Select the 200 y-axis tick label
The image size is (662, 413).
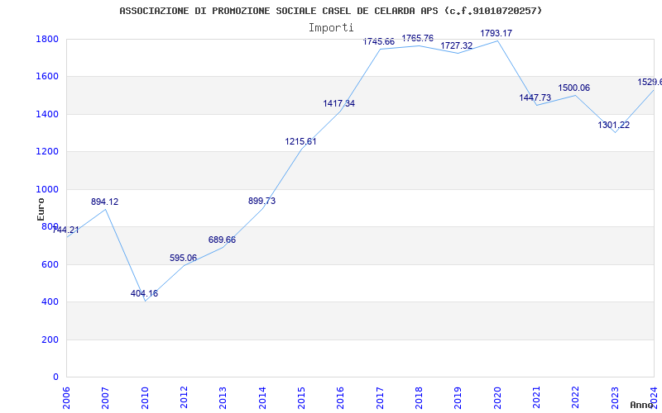pyautogui.click(x=50, y=339)
